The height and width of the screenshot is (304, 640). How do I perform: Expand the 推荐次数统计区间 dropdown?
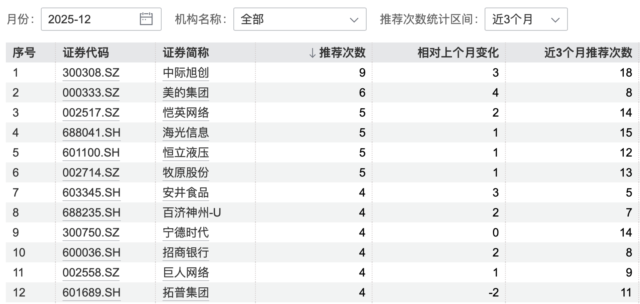[525, 19]
